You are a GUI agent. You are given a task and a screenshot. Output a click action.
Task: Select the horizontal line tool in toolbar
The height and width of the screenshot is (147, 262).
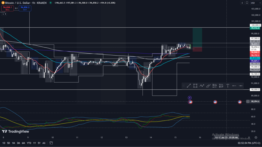[x=241, y=86]
